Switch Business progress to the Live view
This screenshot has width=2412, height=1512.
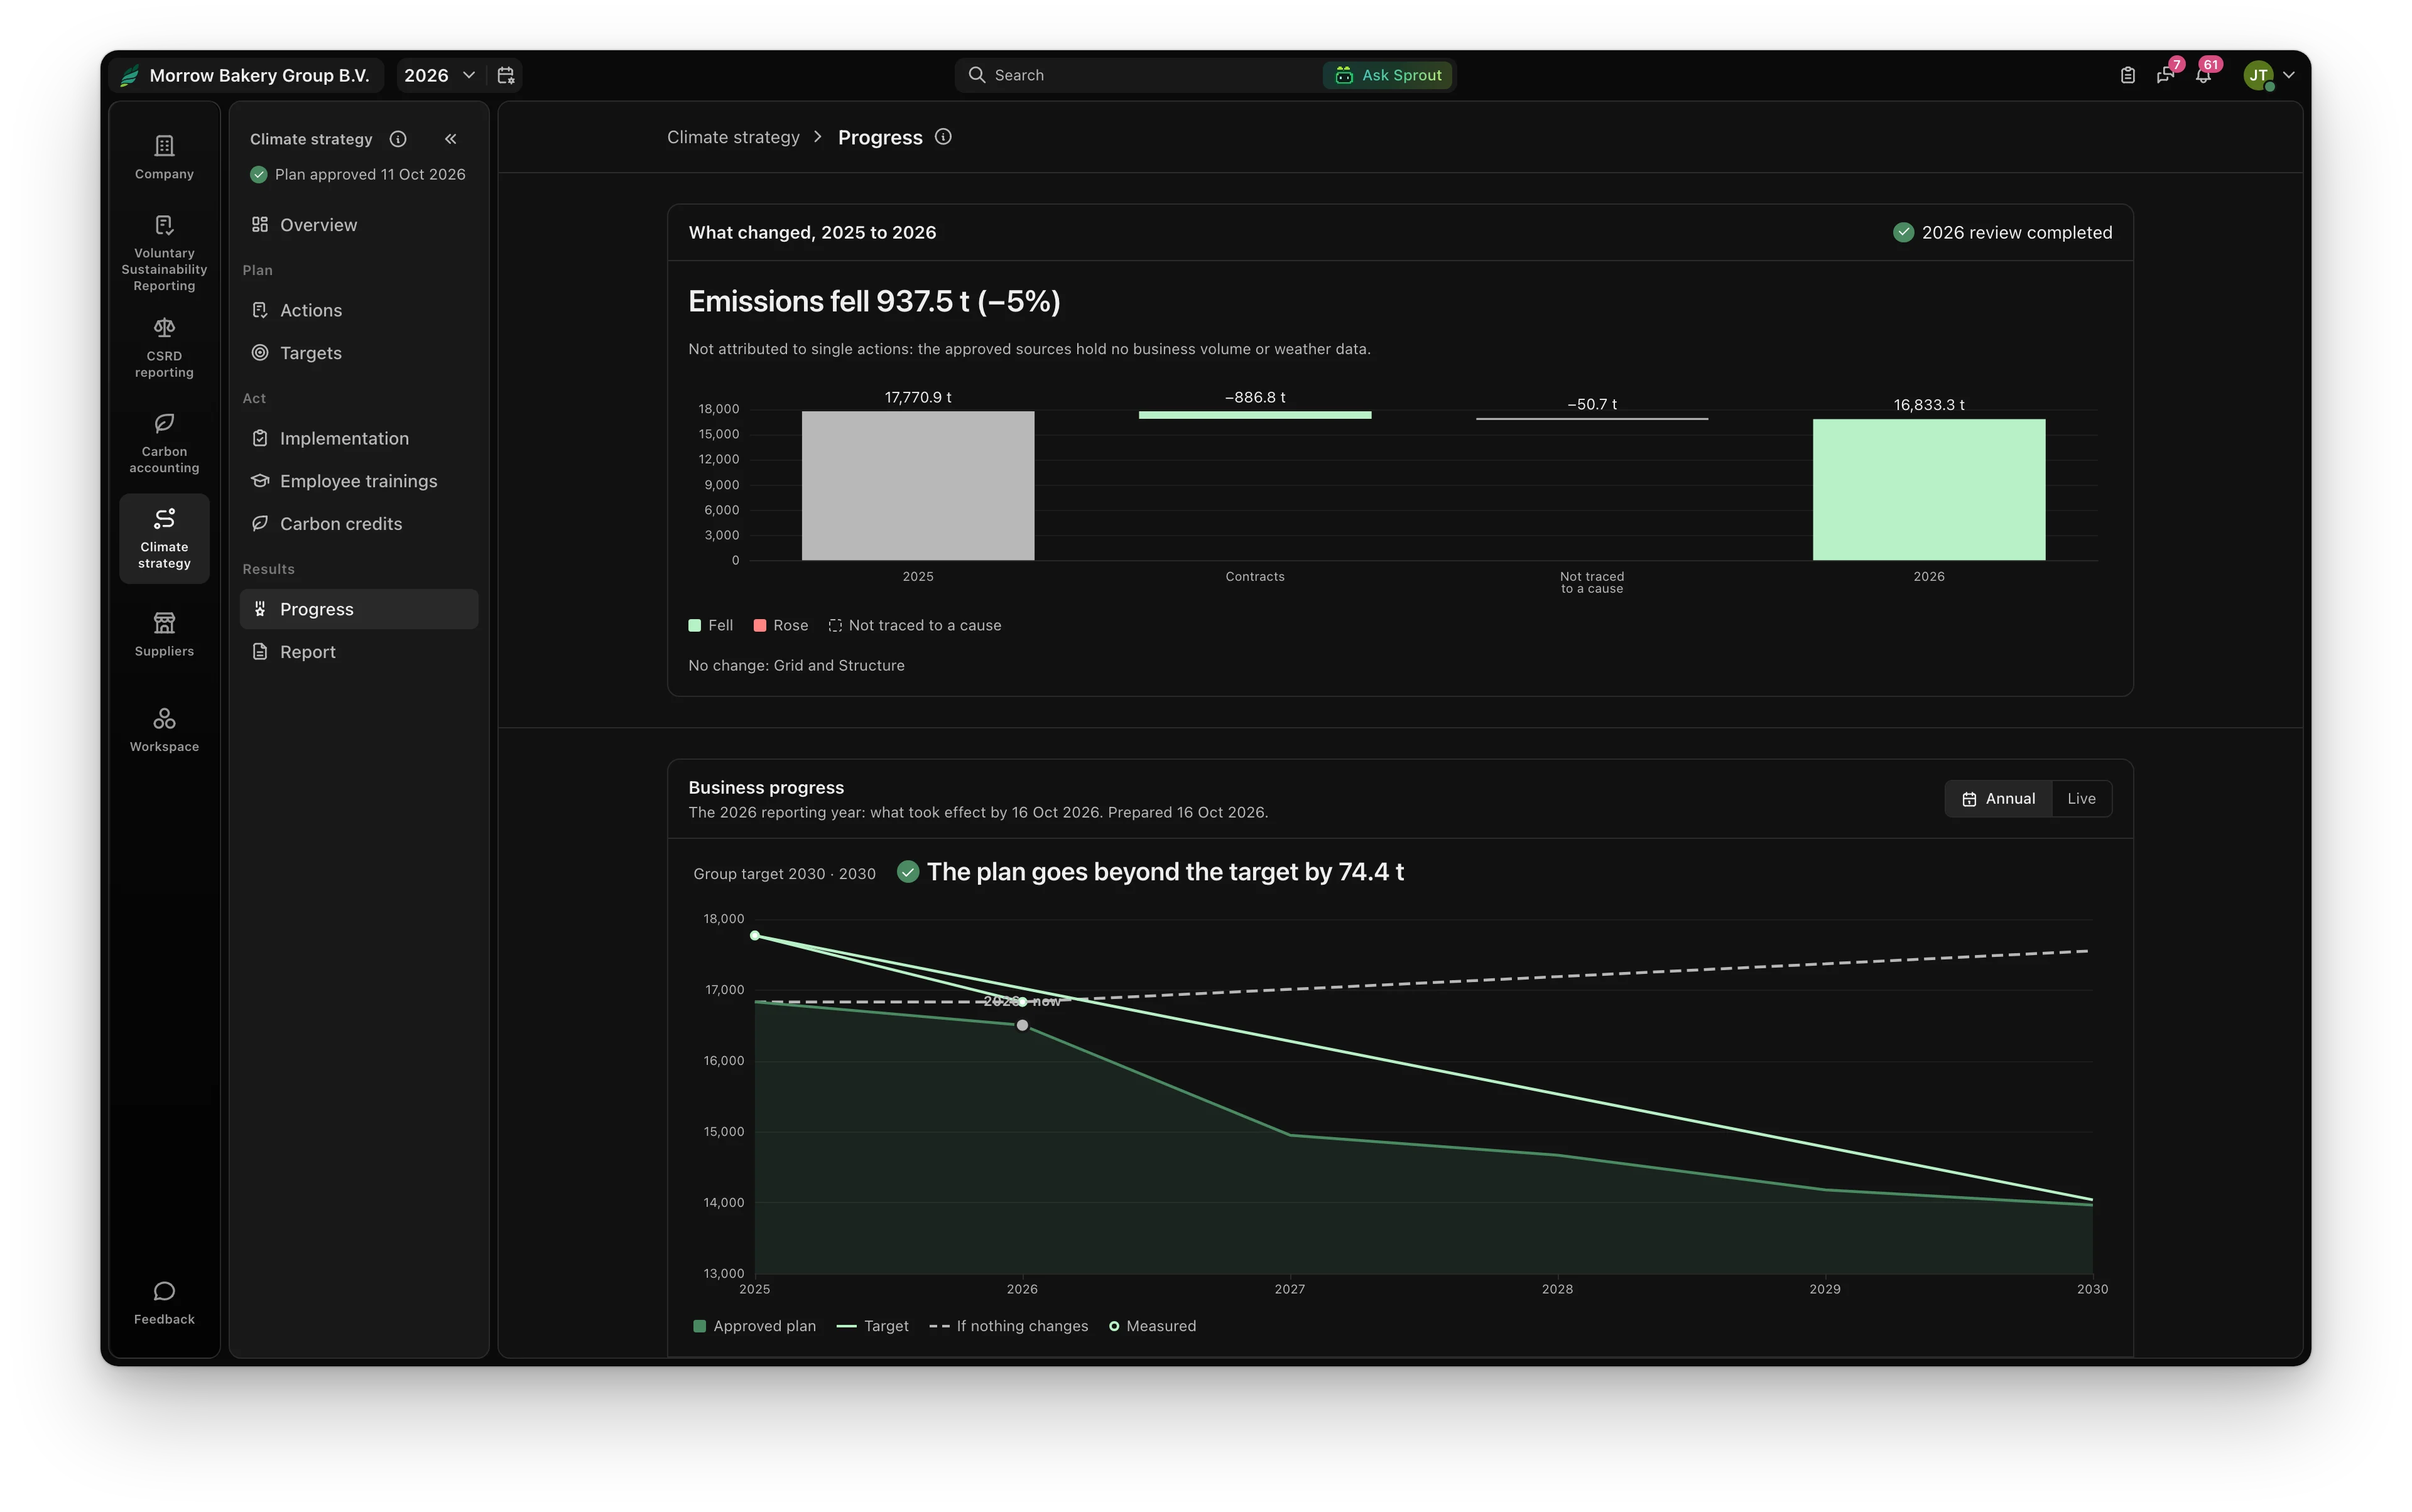2081,799
